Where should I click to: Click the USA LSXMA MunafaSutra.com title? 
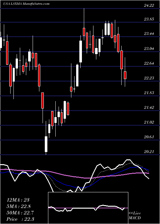[26, 4]
